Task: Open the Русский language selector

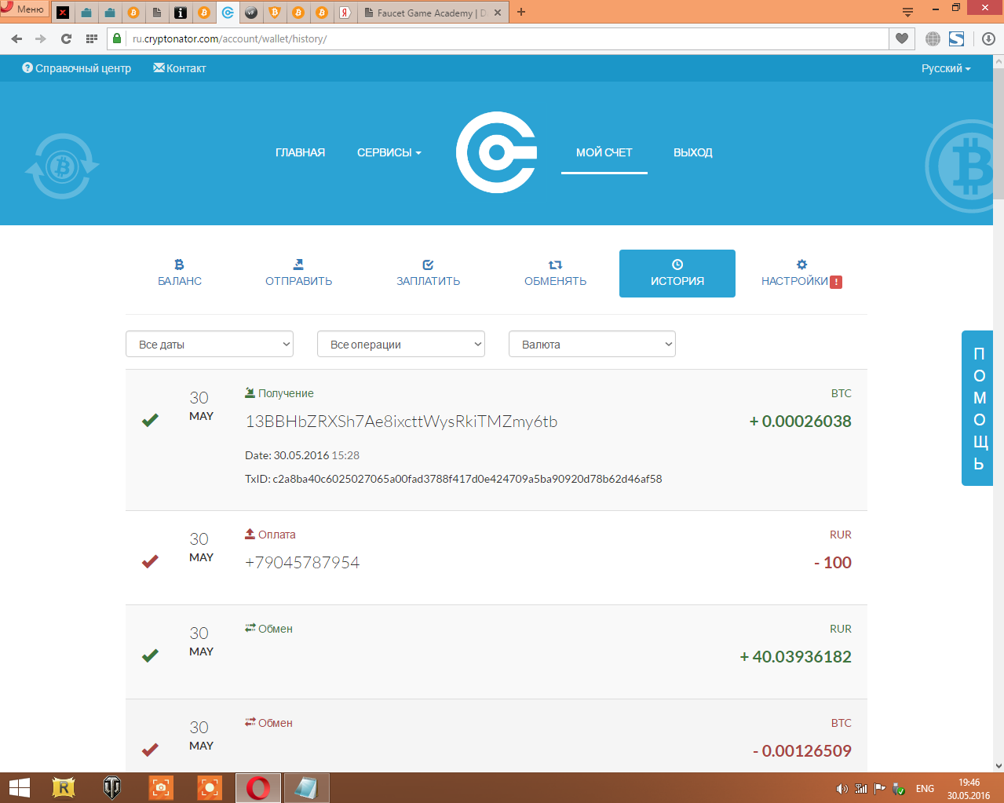Action: [945, 68]
